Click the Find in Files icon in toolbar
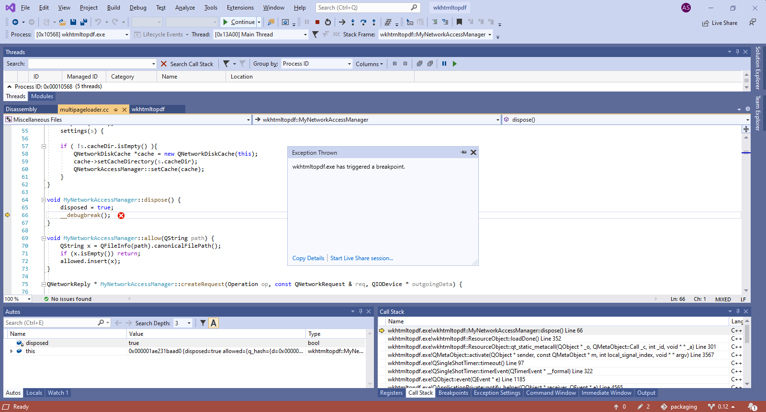766x412 pixels. [271, 22]
